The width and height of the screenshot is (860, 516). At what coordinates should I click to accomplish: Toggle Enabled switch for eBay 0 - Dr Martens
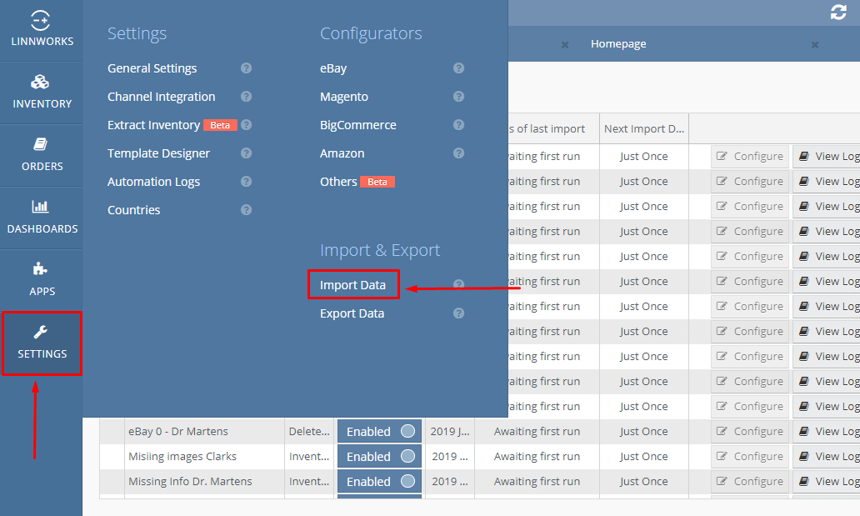(x=379, y=432)
